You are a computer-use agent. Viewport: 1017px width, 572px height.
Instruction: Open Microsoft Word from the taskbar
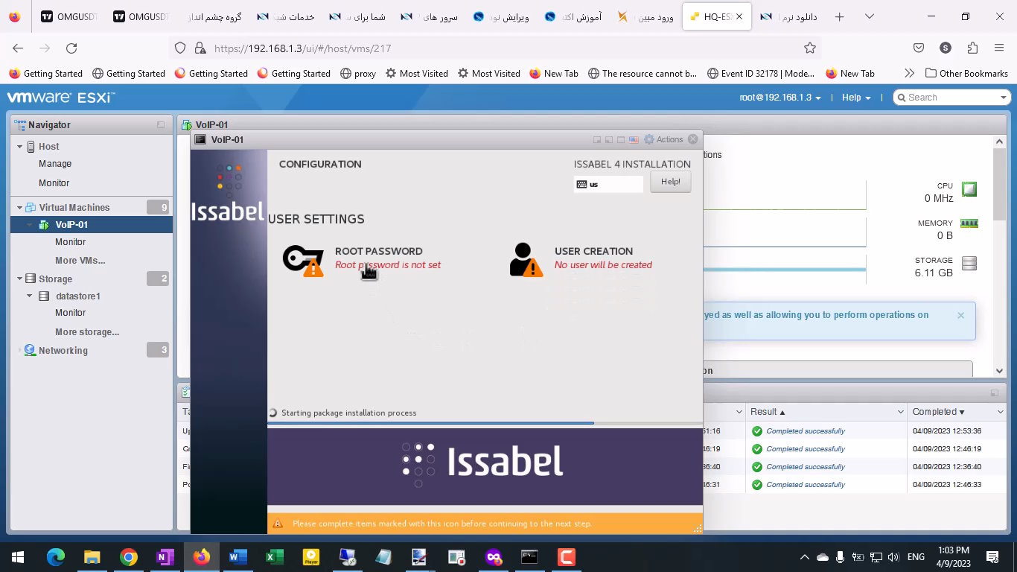click(x=238, y=556)
